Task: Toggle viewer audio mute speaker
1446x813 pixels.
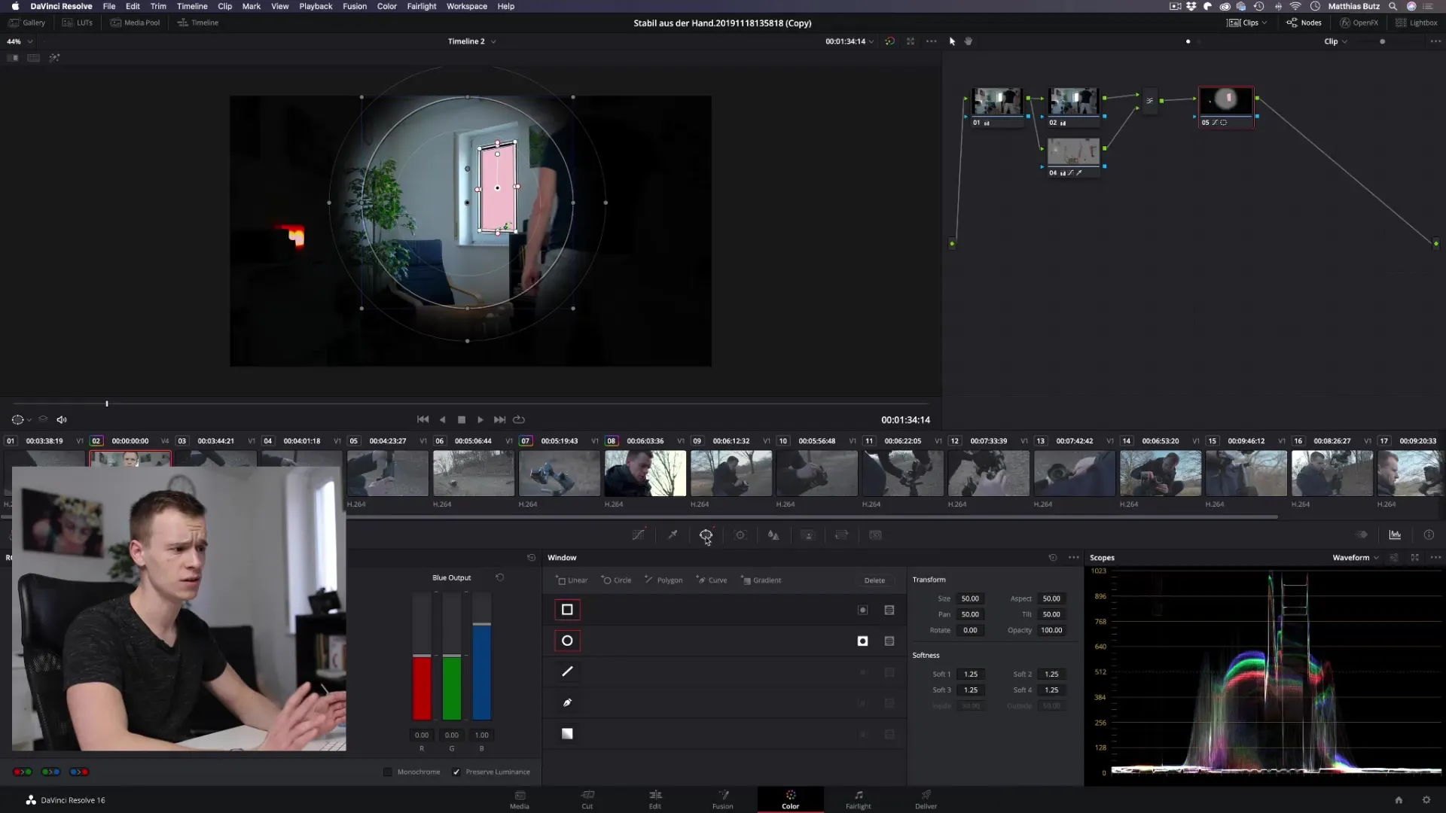Action: pos(62,420)
